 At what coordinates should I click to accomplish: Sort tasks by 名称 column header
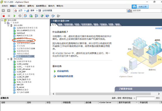(13, 103)
